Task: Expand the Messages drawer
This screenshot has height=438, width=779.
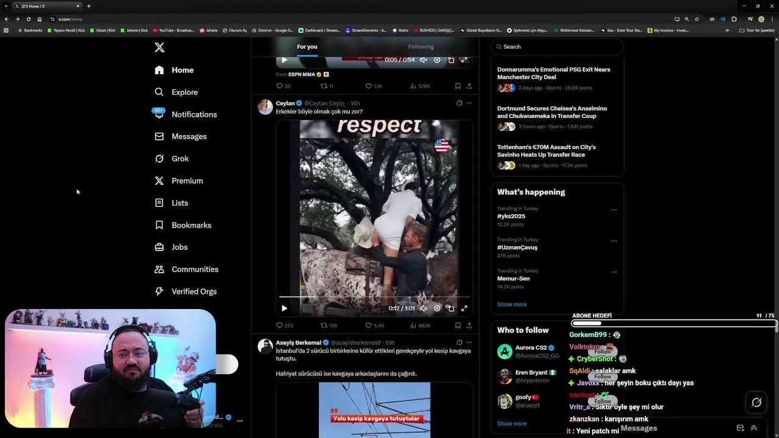Action: 753,428
